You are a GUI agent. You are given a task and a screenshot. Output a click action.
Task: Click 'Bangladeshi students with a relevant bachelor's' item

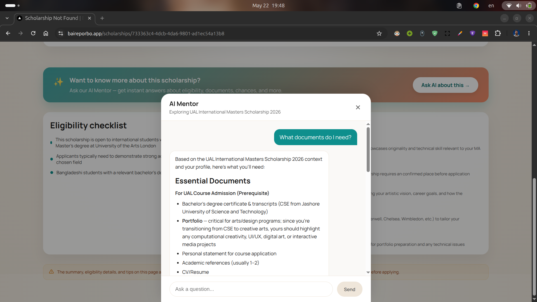(x=109, y=173)
